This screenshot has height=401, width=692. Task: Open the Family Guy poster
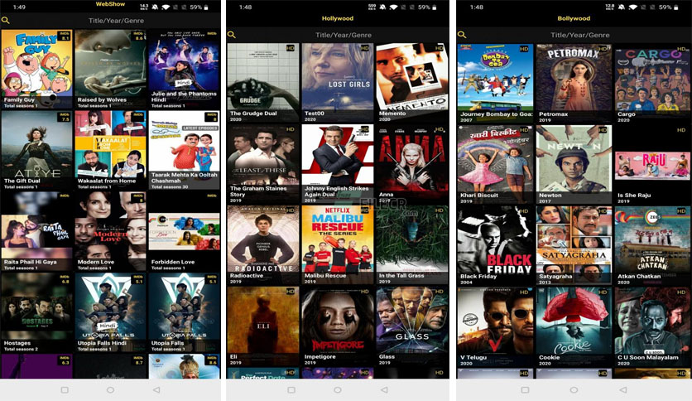pos(36,69)
